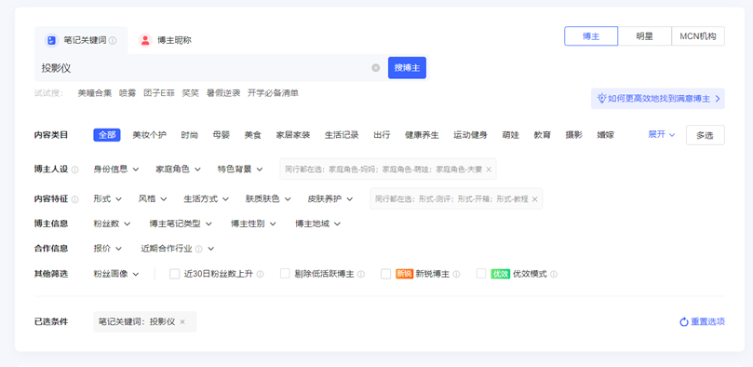
Task: Click the keyword search input containing 投影仪
Action: [x=209, y=68]
